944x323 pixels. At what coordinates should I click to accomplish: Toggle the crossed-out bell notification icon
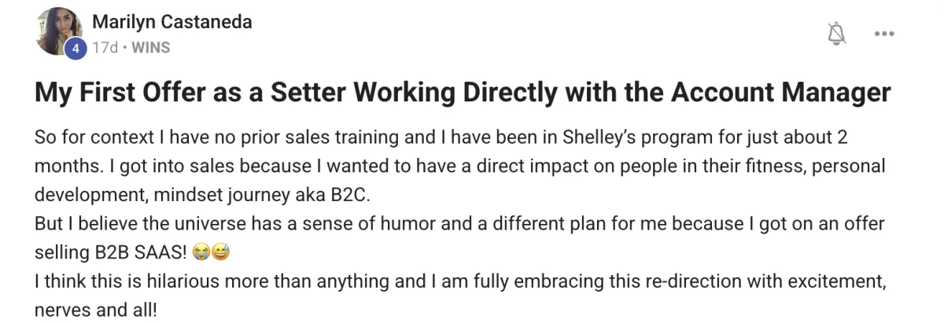(x=838, y=33)
